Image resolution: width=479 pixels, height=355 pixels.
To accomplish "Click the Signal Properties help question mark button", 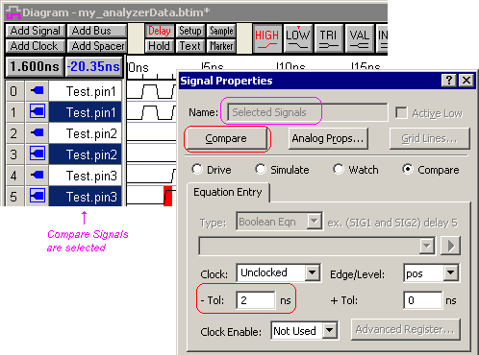I will tap(449, 81).
